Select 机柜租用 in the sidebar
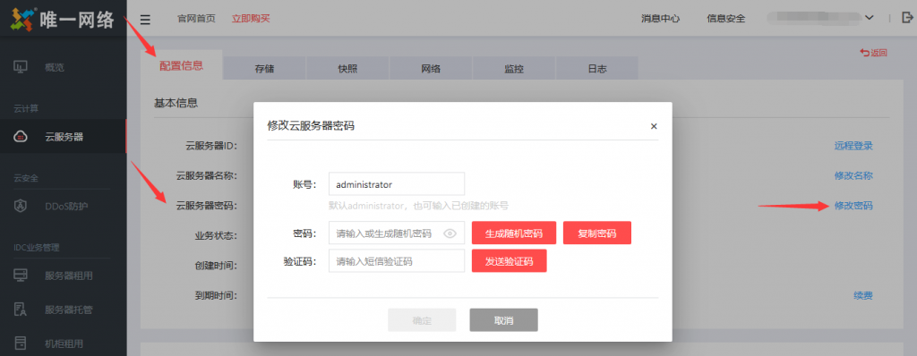The width and height of the screenshot is (917, 356). [x=64, y=343]
